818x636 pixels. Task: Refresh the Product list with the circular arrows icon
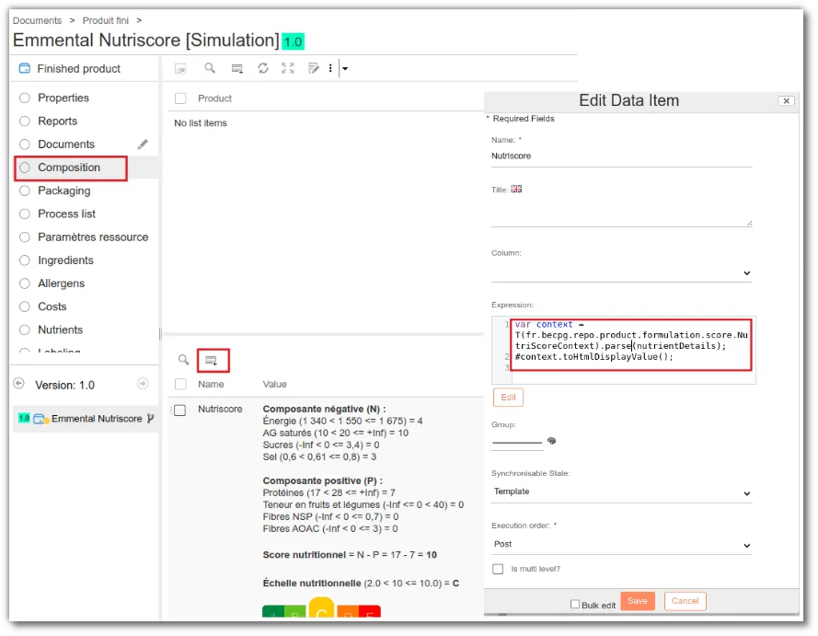[x=263, y=68]
